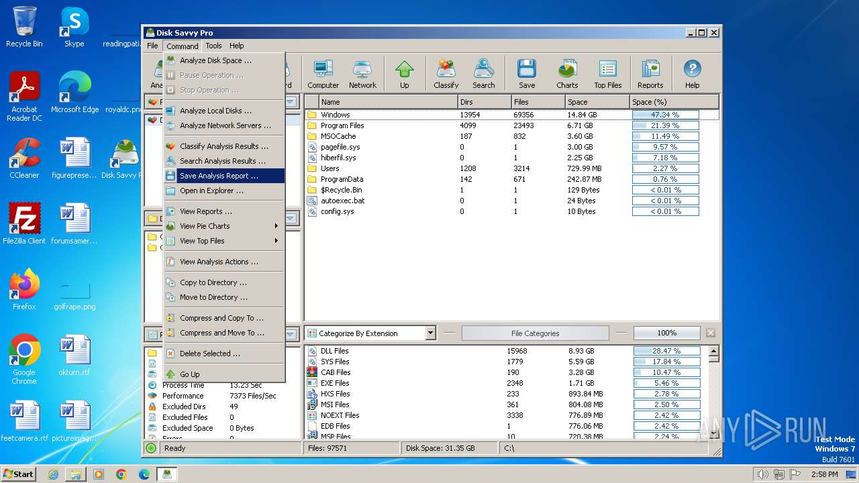Select the Windows folder row
Image resolution: width=859 pixels, height=483 pixels.
512,115
